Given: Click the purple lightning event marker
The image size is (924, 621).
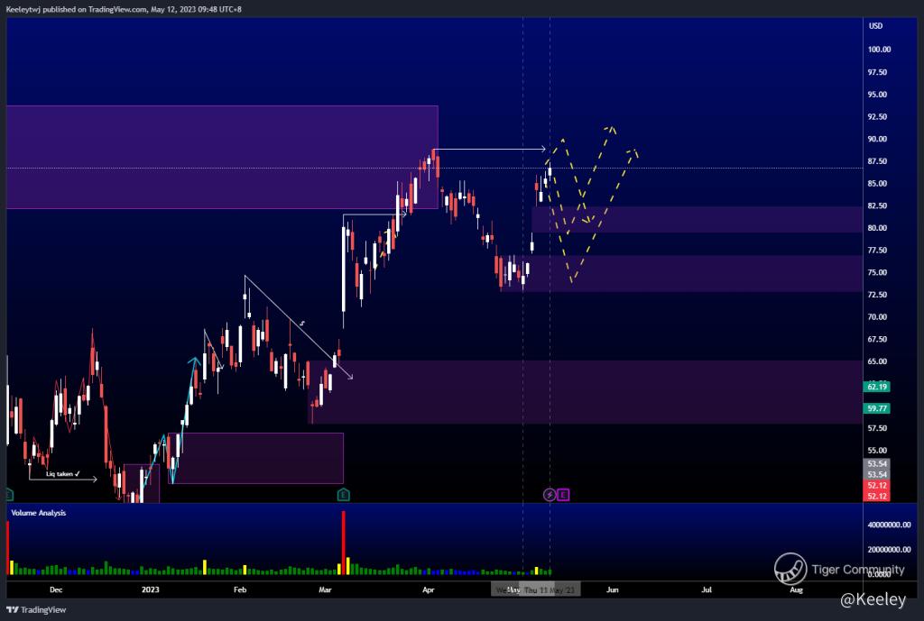Looking at the screenshot, I should coord(550,495).
